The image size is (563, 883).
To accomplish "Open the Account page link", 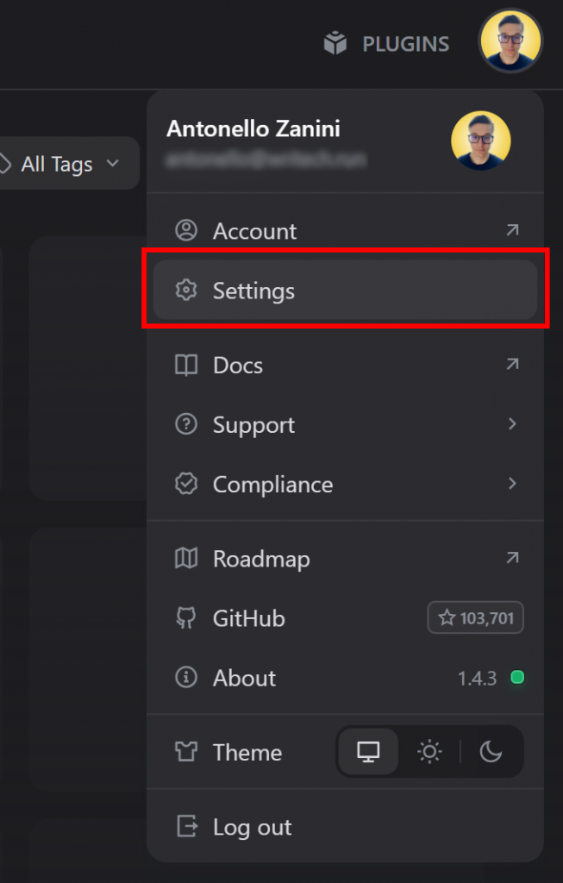I will (254, 229).
